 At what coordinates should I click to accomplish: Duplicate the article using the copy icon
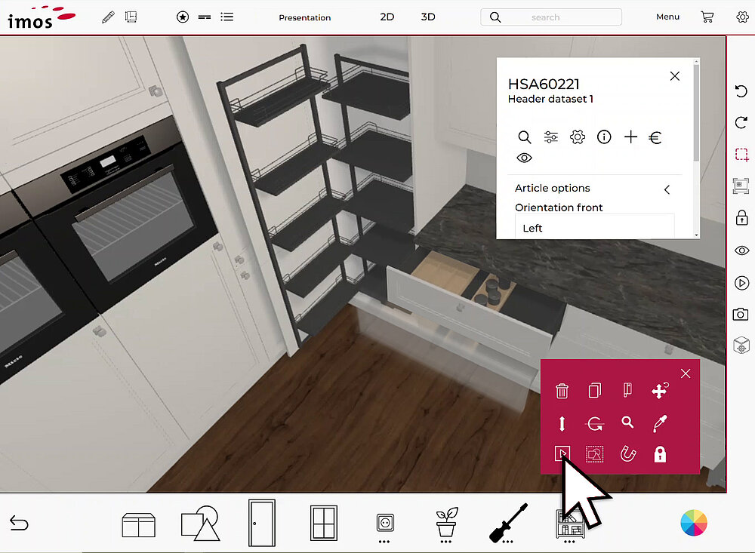tap(594, 391)
